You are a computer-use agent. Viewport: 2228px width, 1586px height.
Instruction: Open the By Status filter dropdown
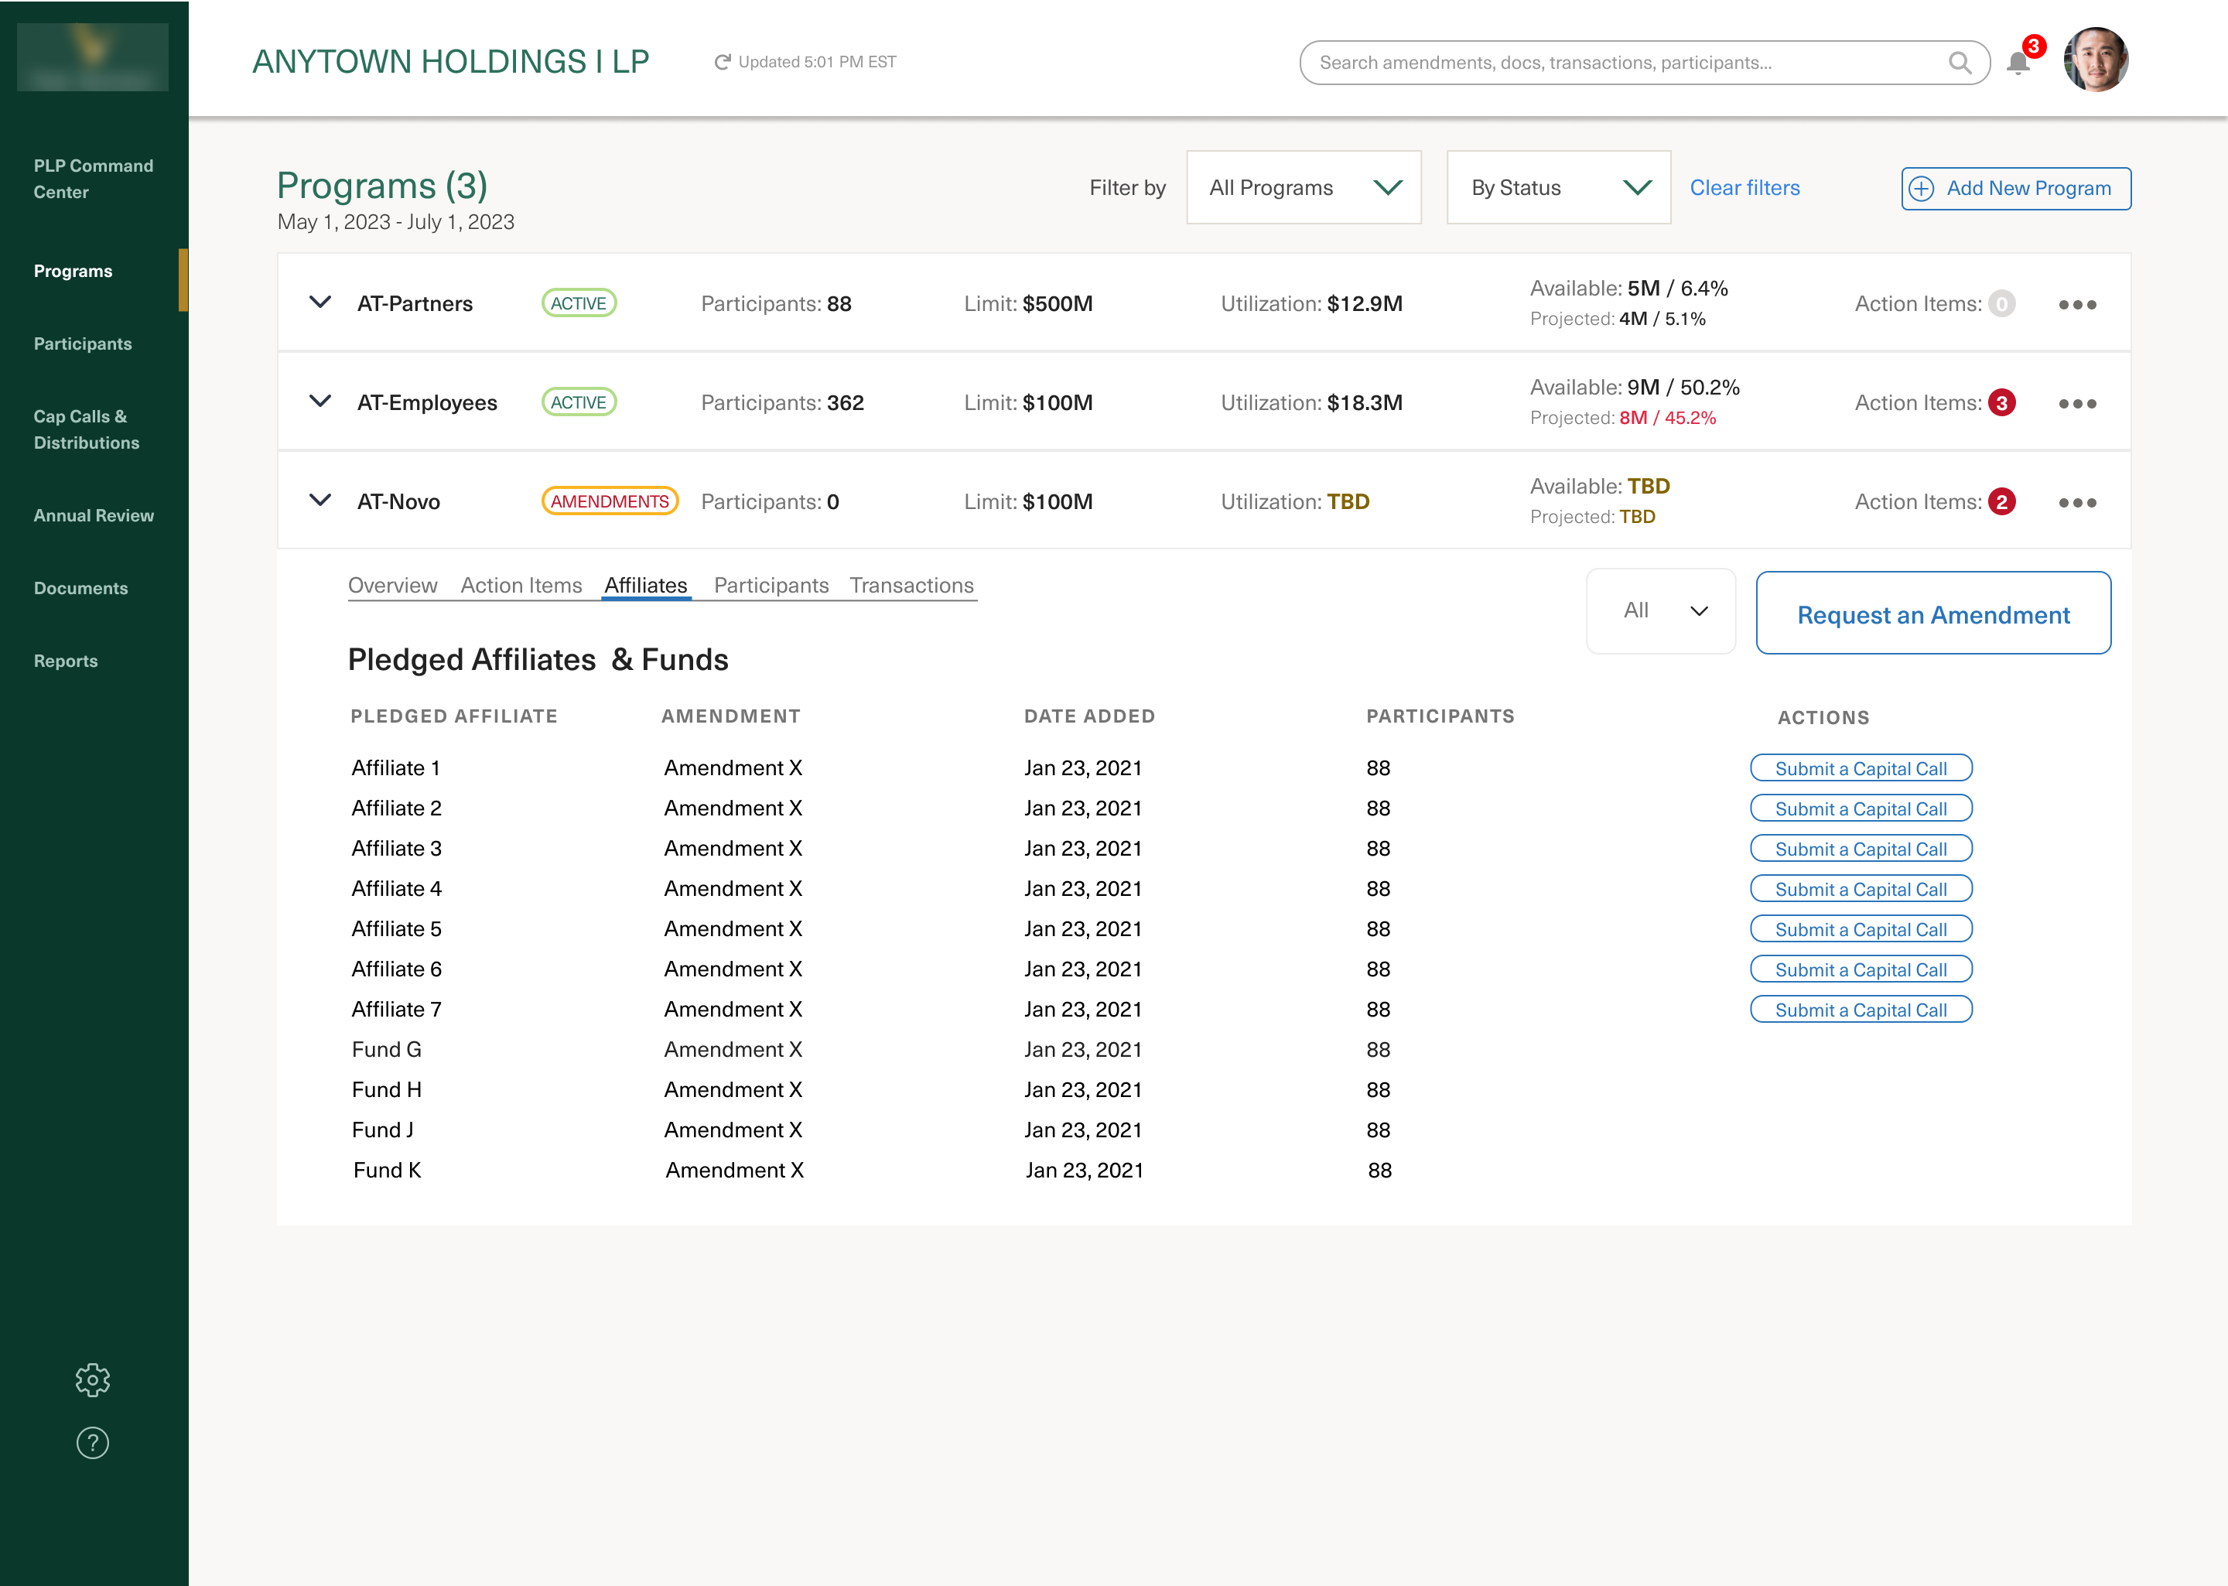(x=1558, y=187)
